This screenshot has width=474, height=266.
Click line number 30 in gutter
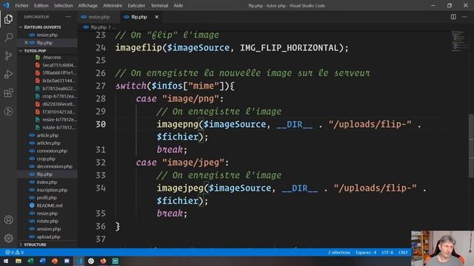pyautogui.click(x=101, y=124)
